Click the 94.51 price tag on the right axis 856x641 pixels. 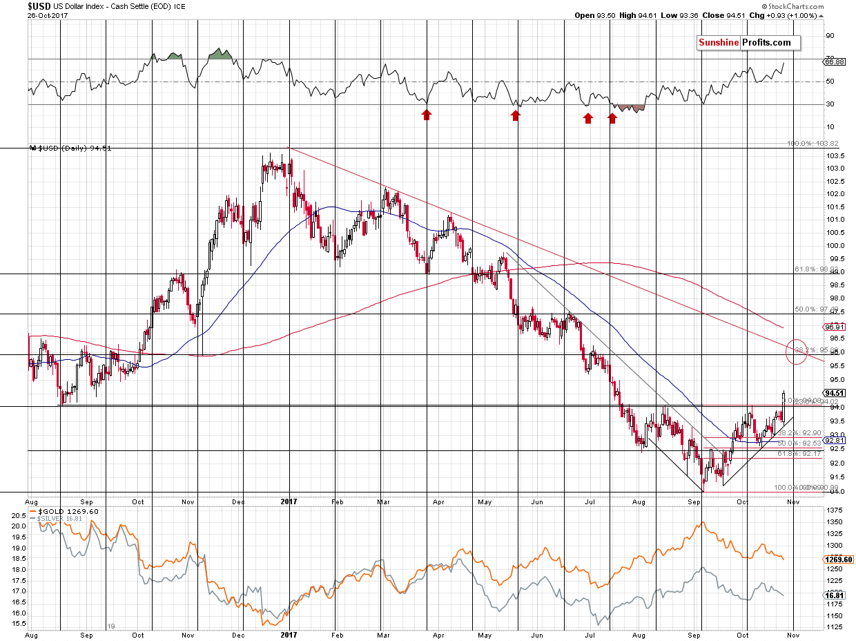835,394
